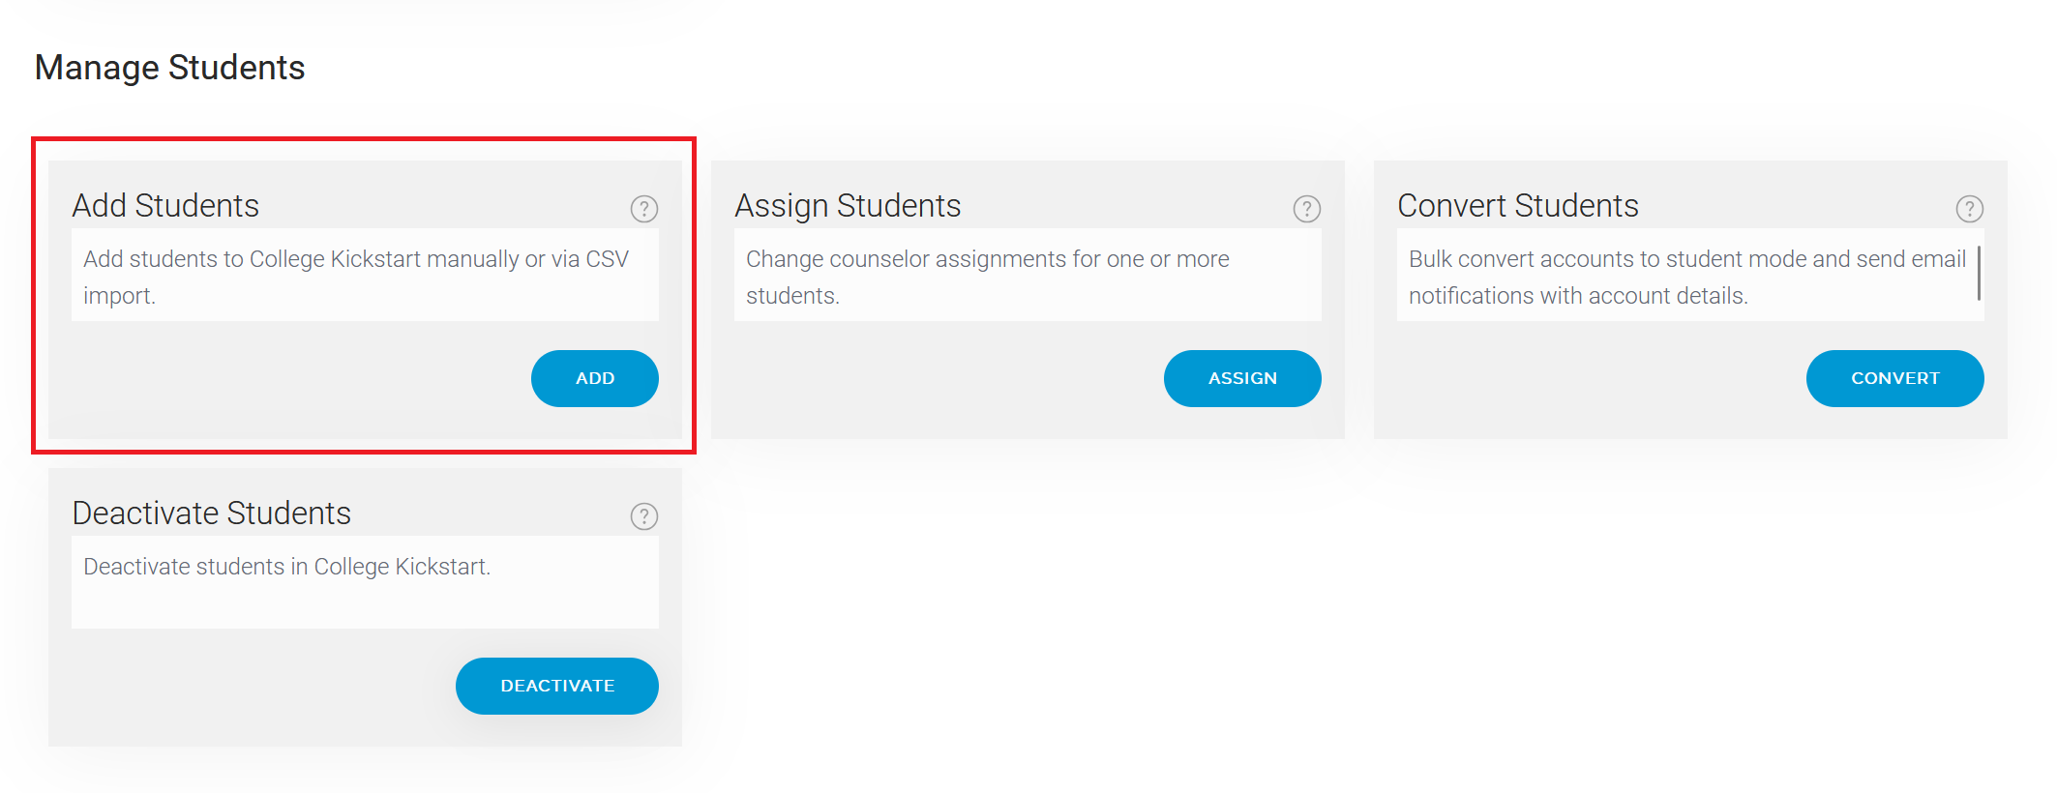Select the Deactivate Students card title

tap(212, 513)
